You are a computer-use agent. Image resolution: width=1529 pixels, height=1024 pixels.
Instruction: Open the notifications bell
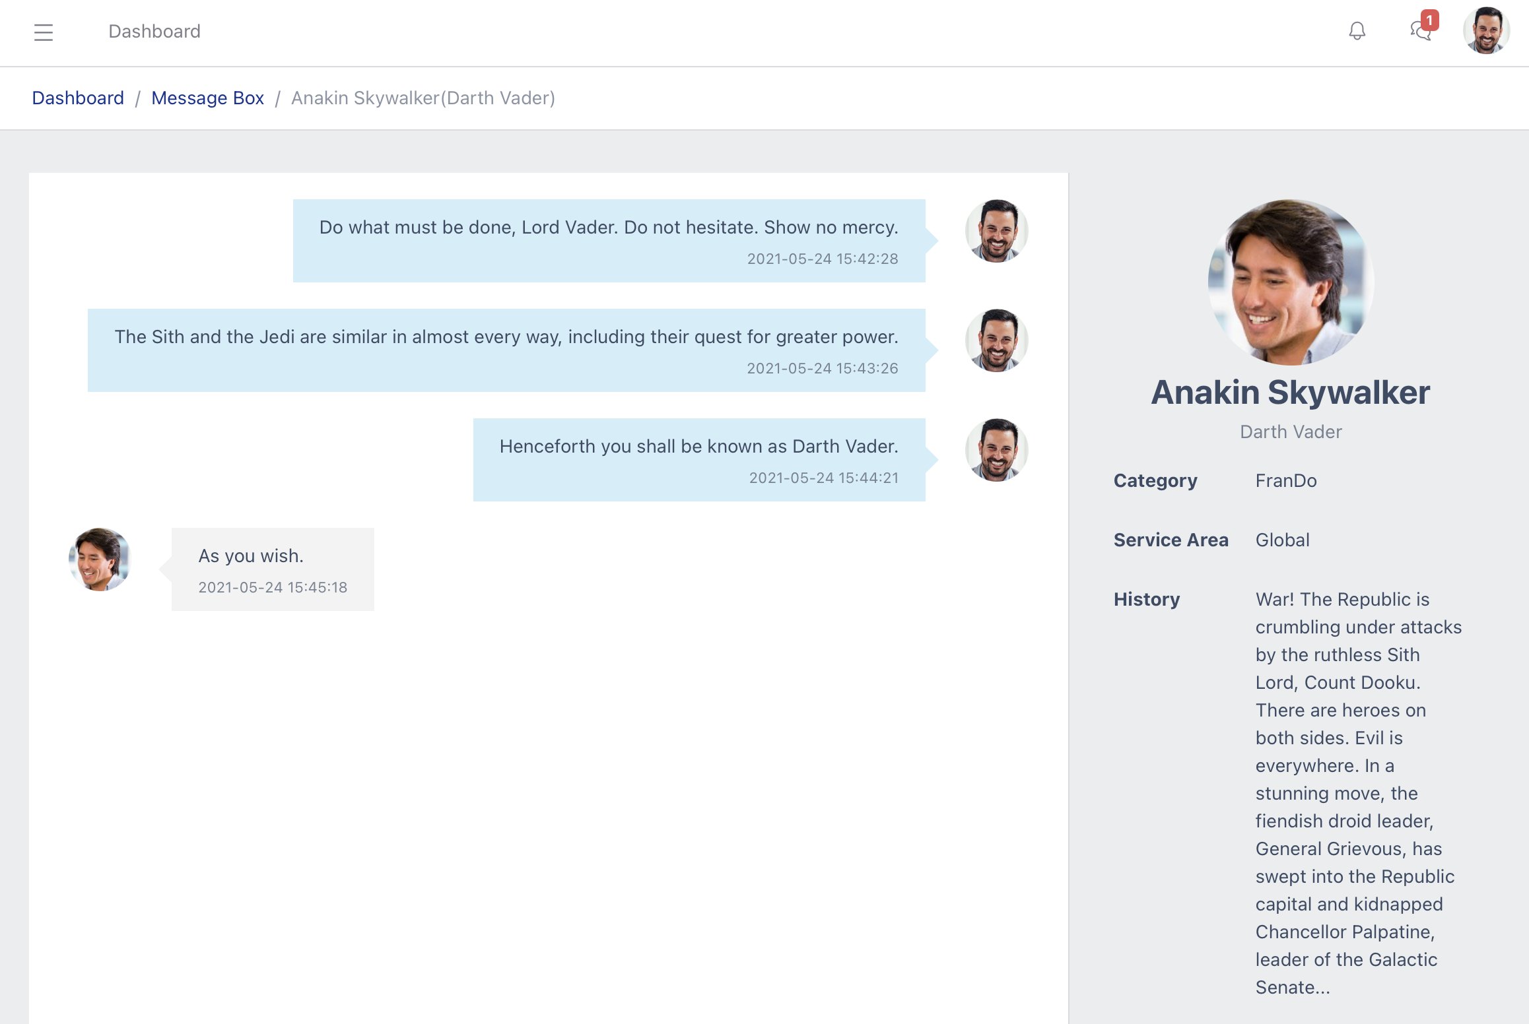tap(1357, 31)
